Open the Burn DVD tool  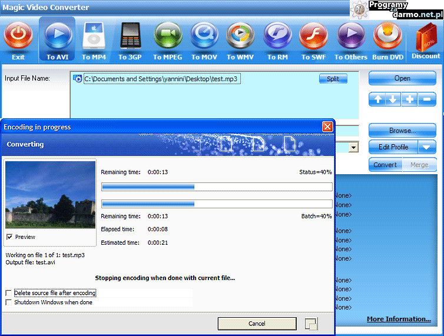pyautogui.click(x=386, y=36)
